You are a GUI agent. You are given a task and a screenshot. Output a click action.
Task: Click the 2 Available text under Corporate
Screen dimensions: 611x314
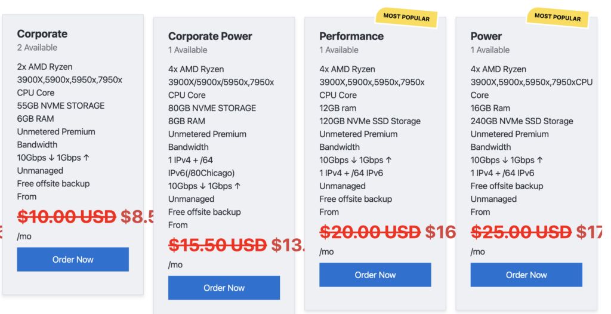[x=37, y=48]
